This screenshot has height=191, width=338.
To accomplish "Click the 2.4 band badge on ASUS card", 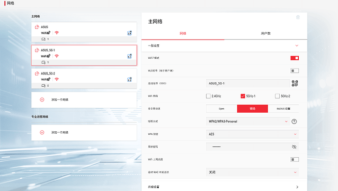I will pyautogui.click(x=129, y=33).
